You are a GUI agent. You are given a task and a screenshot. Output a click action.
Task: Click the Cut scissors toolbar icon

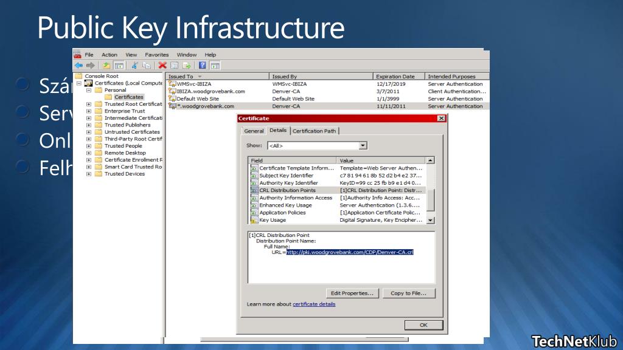pyautogui.click(x=134, y=66)
